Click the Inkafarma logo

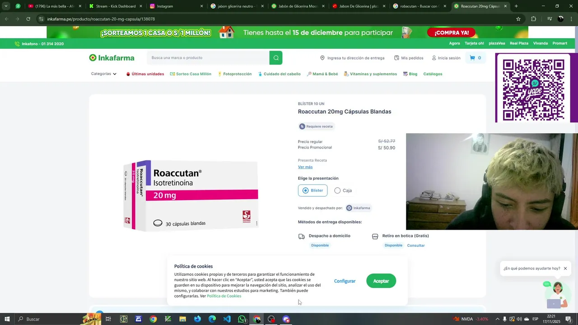tap(112, 58)
